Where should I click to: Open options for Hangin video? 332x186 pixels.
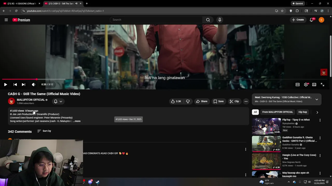pos(320,156)
